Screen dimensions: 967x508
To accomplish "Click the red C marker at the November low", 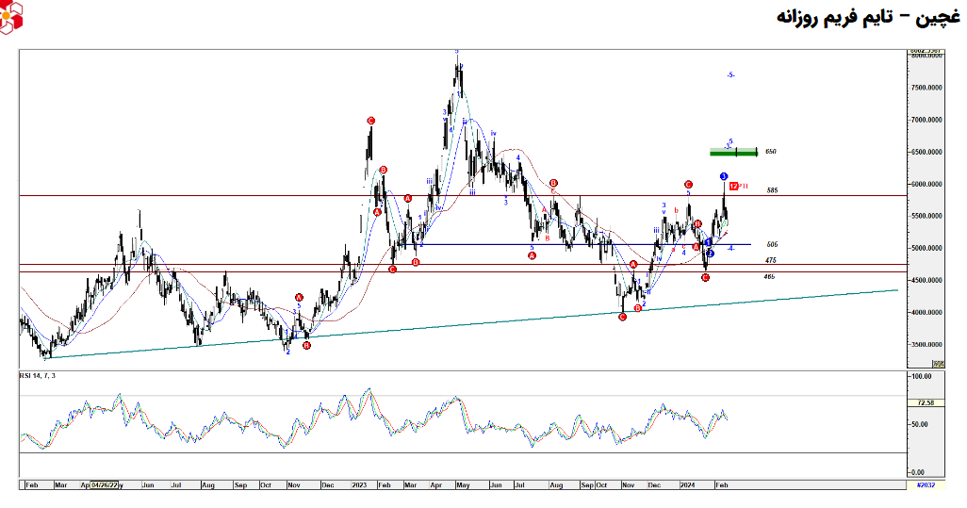I will [x=622, y=318].
